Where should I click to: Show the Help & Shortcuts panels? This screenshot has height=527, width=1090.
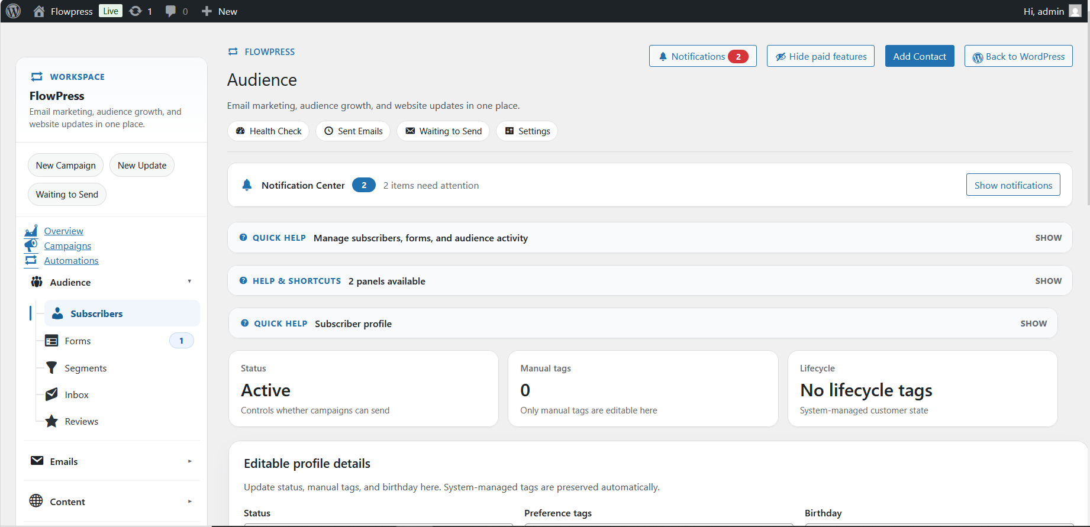[1048, 281]
